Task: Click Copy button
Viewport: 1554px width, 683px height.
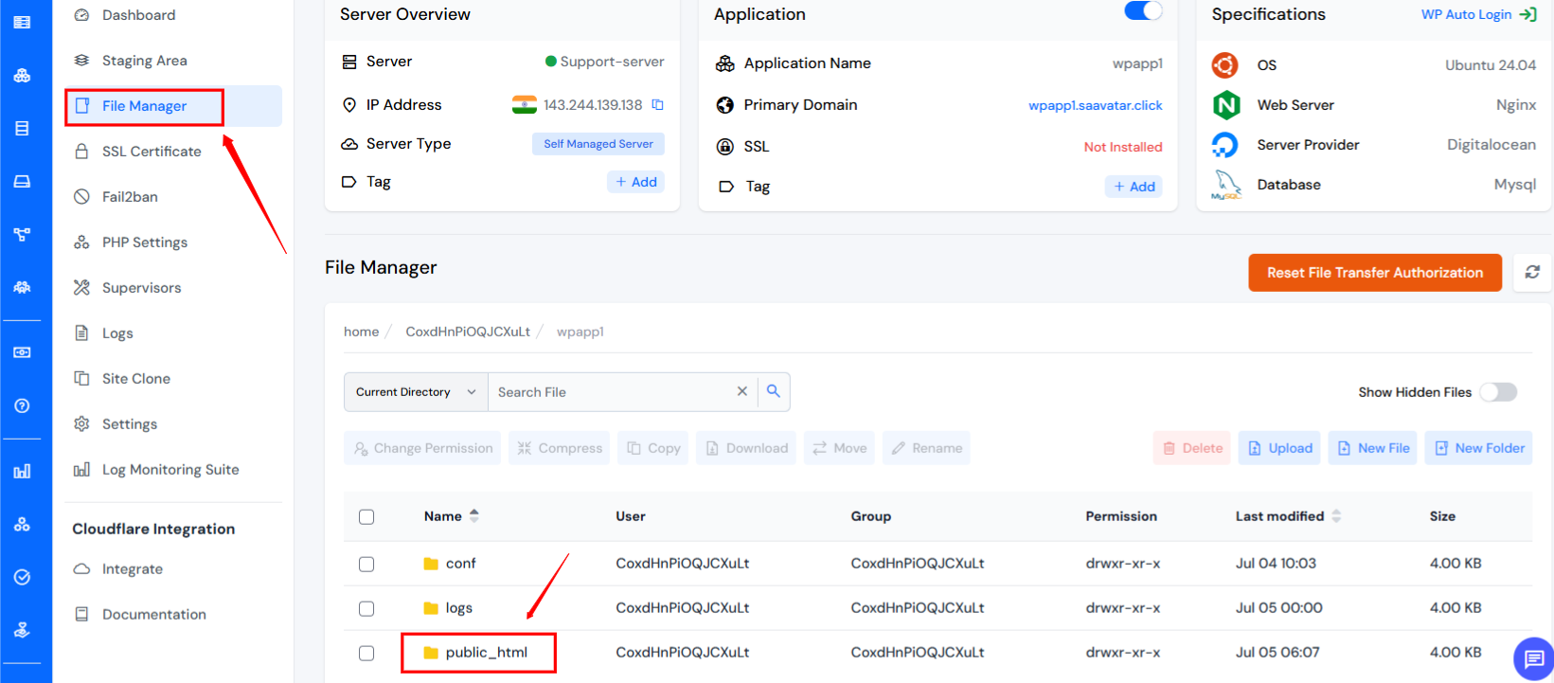Action: point(652,448)
